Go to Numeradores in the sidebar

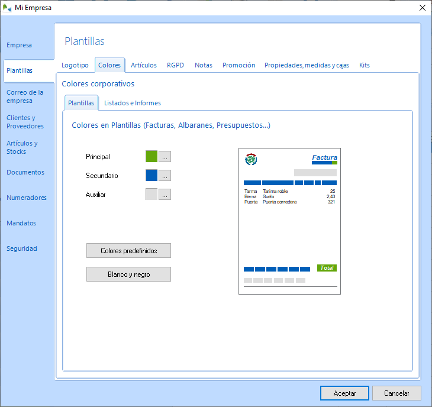tap(27, 198)
